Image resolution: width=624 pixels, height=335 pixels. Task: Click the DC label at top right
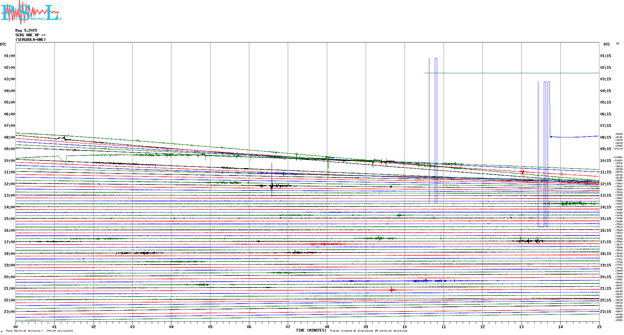click(617, 44)
